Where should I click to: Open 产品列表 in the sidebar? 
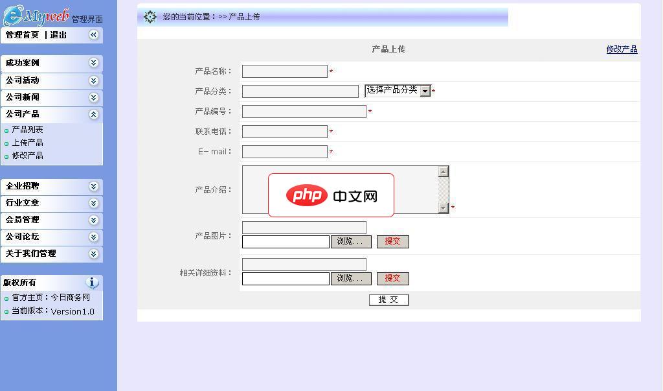[x=27, y=130]
